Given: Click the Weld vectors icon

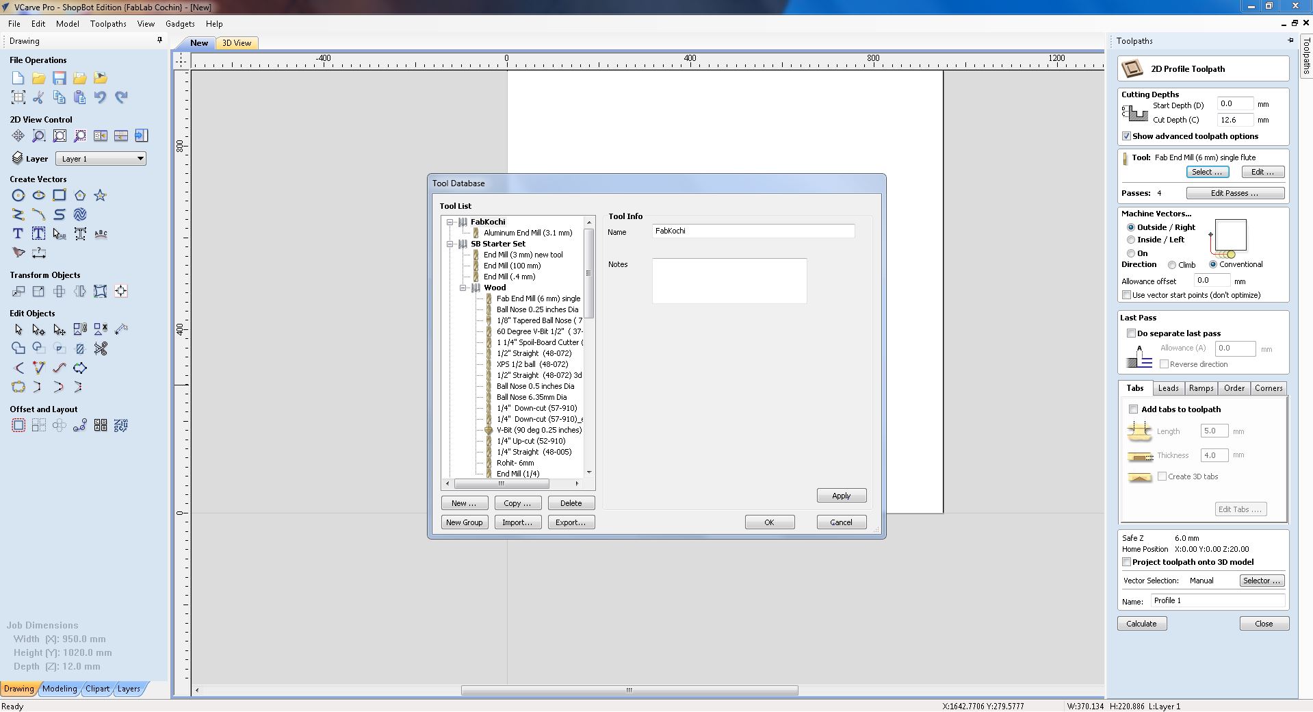Looking at the screenshot, I should point(18,348).
